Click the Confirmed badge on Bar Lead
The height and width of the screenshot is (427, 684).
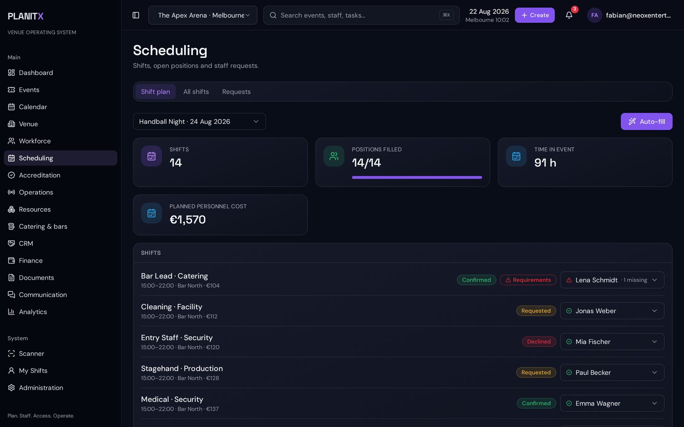coord(476,280)
